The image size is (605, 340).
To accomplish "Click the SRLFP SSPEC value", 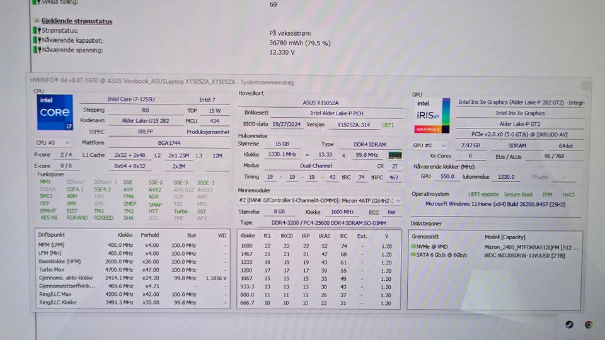I will click(x=146, y=132).
